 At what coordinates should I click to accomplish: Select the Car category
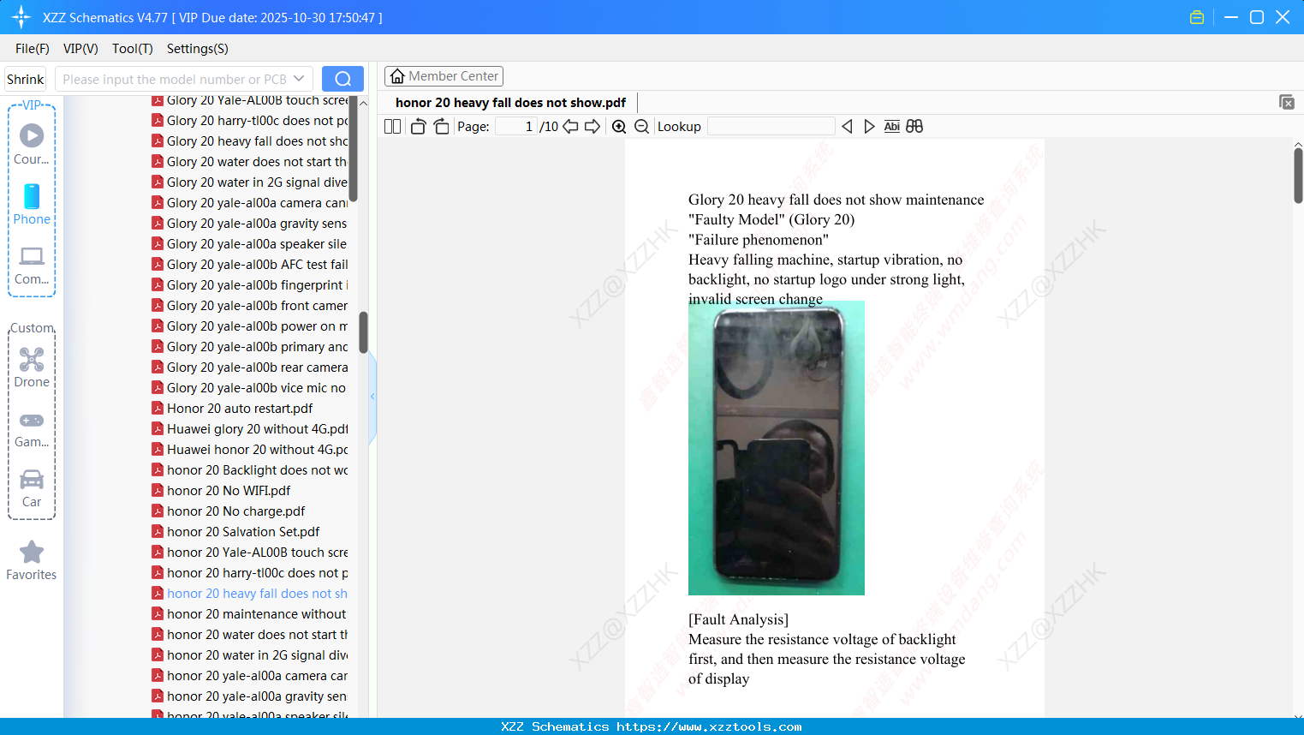[x=32, y=488]
